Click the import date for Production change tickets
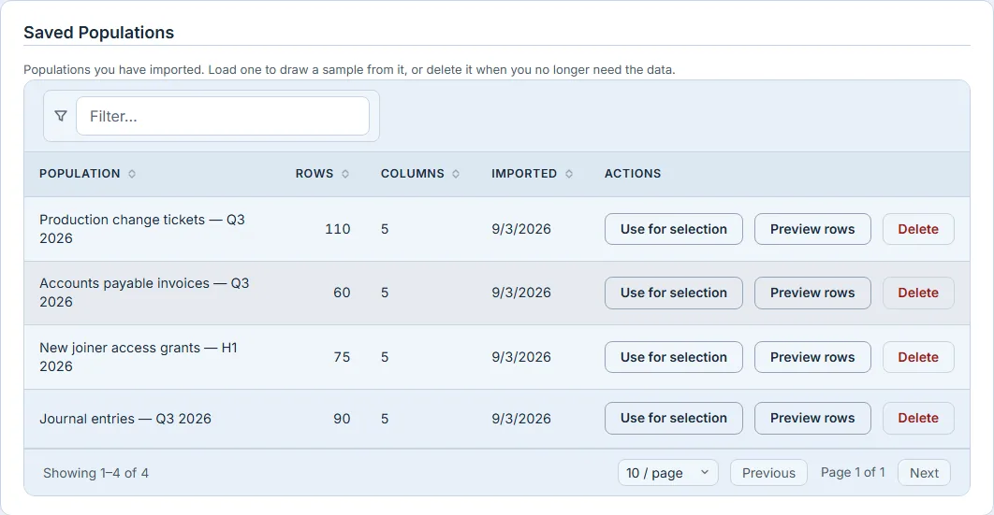 coord(521,229)
